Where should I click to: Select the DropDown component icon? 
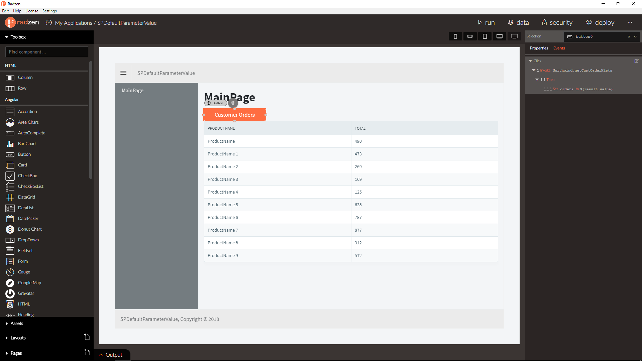pos(10,240)
